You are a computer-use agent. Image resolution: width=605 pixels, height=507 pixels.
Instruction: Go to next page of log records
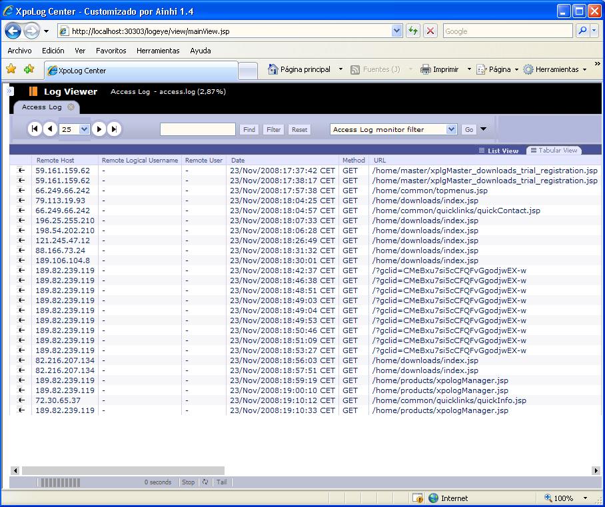99,129
